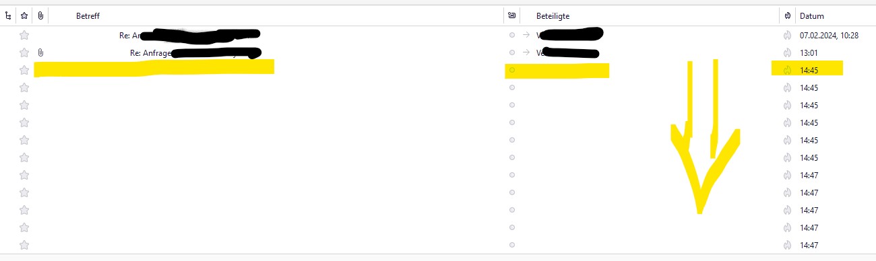Sort by the attachment paperclip column header
This screenshot has width=876, height=261.
coord(40,15)
